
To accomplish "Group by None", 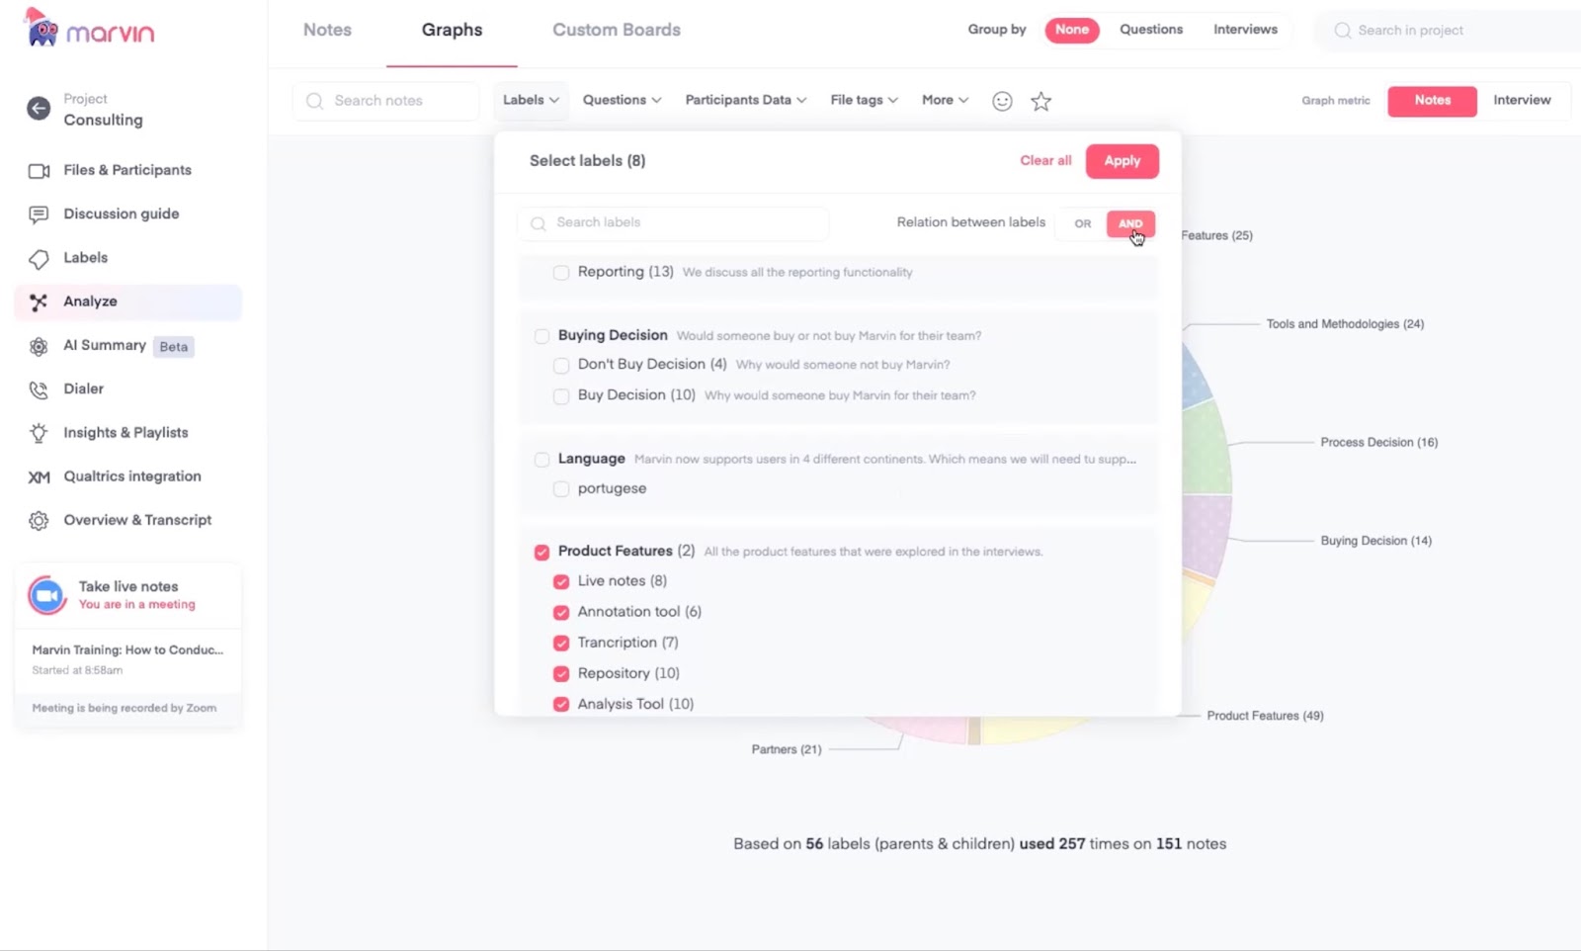I will [1072, 30].
